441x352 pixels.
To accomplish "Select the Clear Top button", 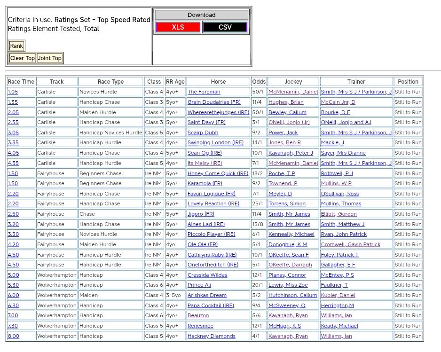I will click(23, 58).
